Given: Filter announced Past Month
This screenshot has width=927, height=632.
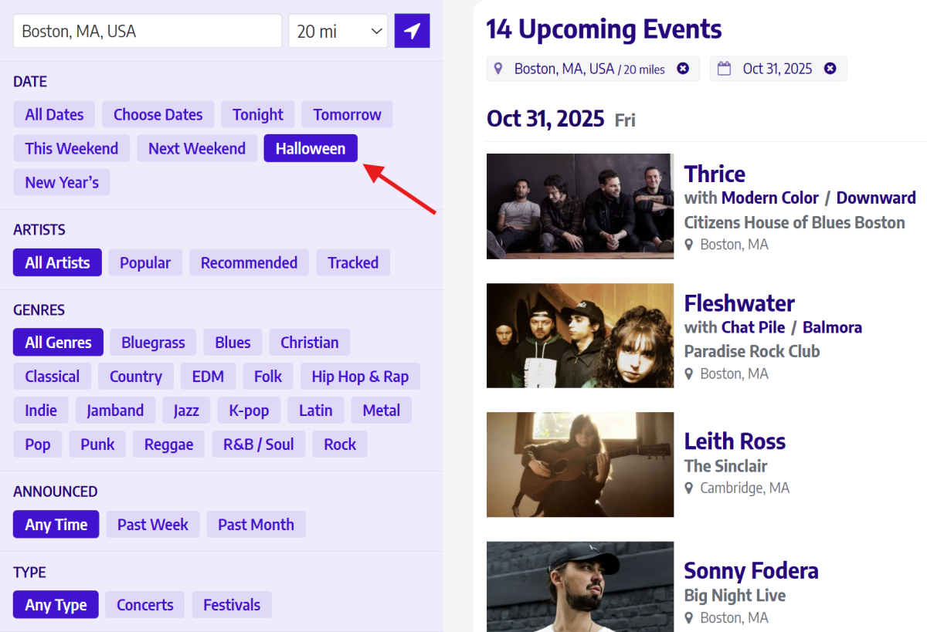Looking at the screenshot, I should [256, 525].
